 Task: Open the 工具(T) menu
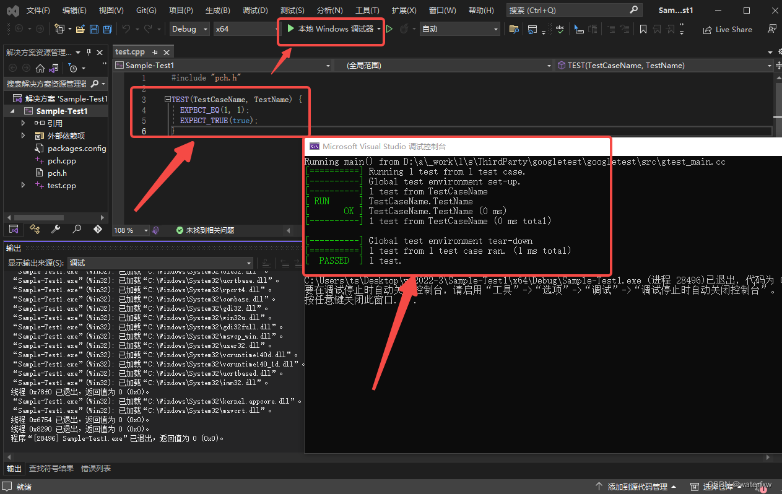(367, 11)
